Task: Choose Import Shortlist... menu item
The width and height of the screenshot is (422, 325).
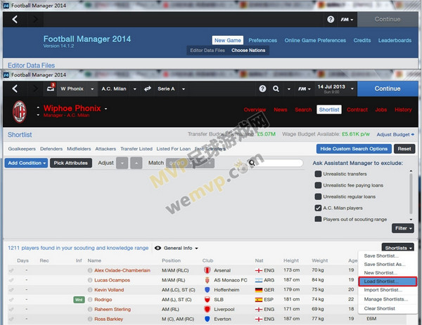Action: tap(383, 290)
